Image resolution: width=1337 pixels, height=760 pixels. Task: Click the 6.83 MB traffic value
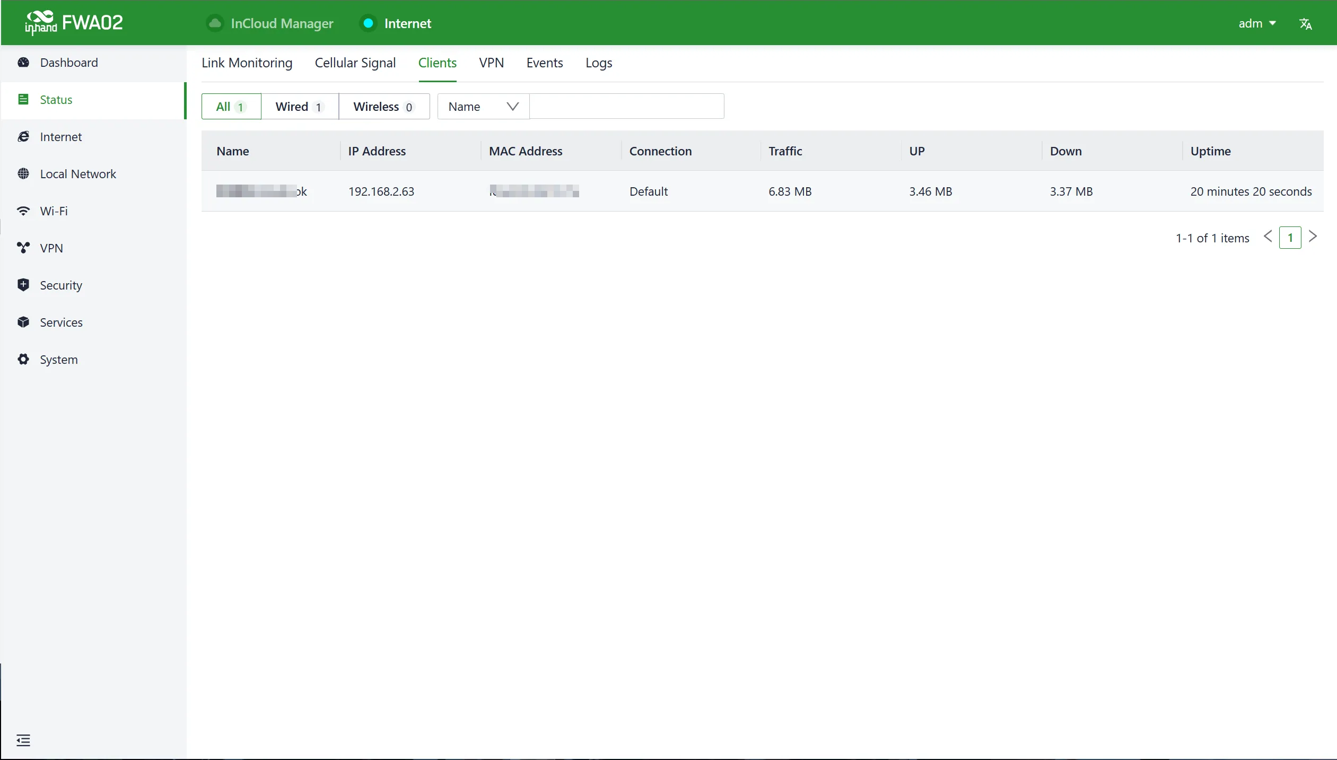pos(790,191)
